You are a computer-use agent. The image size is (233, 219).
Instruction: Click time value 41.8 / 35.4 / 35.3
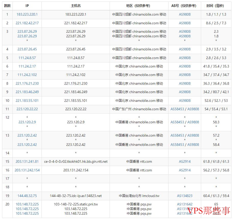216,66
